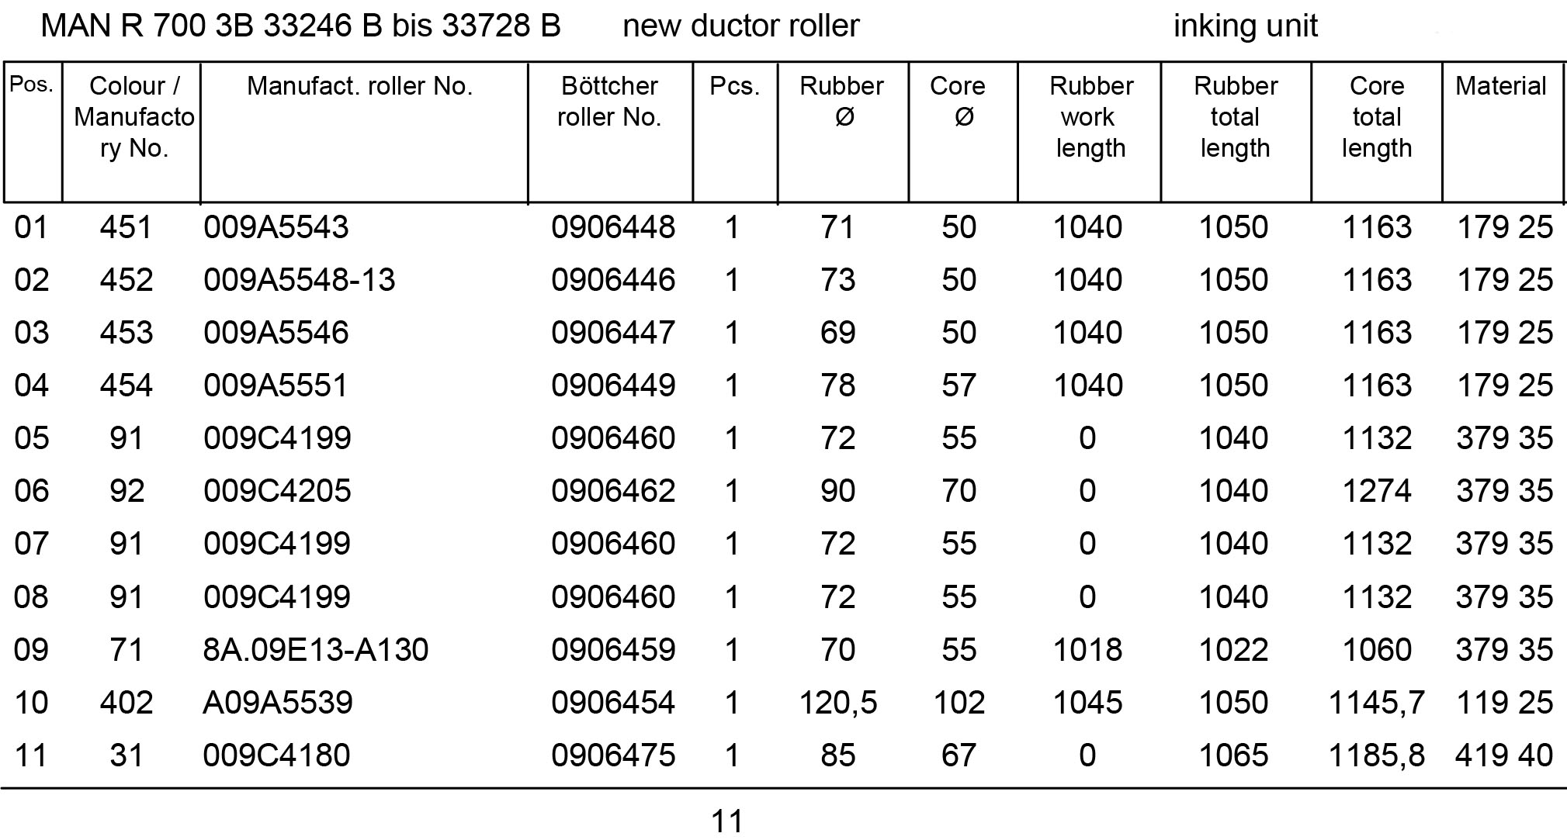Click the "Material" column header
This screenshot has width=1567, height=840.
click(1500, 86)
